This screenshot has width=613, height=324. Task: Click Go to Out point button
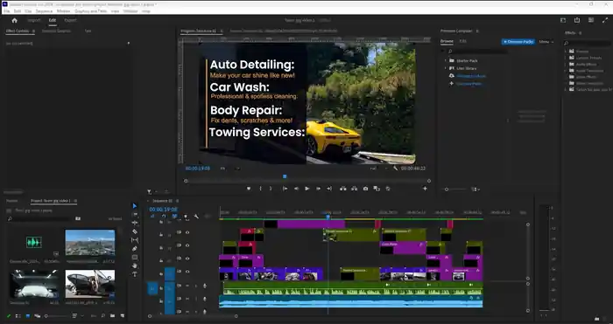point(329,189)
